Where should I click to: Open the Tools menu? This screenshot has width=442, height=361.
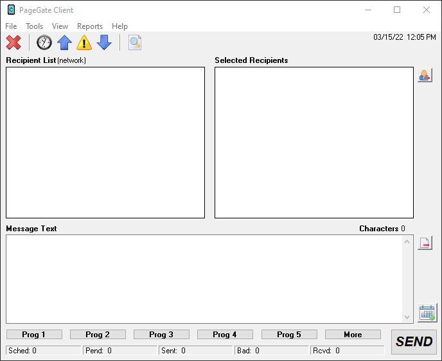tap(35, 26)
